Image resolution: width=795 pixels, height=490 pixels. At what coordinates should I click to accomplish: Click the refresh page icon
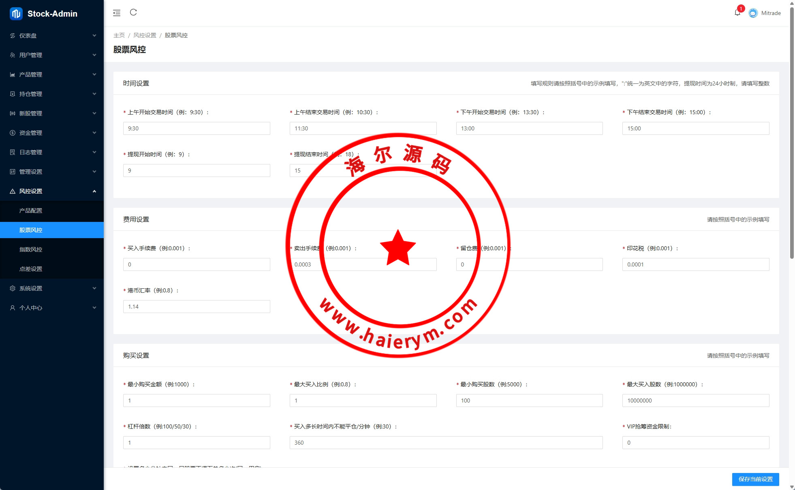tap(133, 13)
